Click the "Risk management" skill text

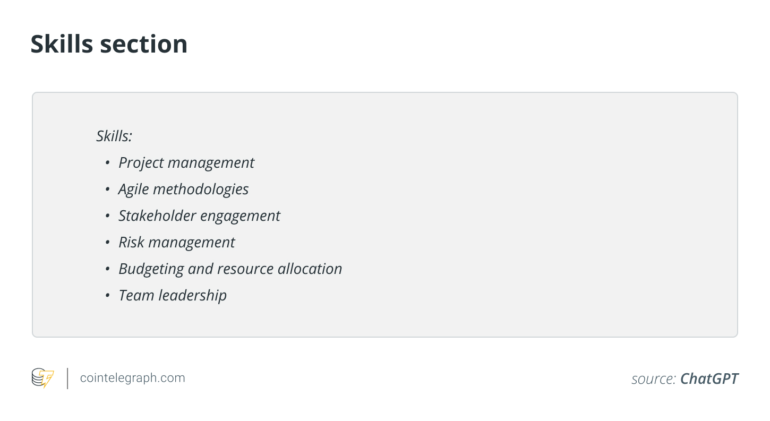click(x=176, y=243)
